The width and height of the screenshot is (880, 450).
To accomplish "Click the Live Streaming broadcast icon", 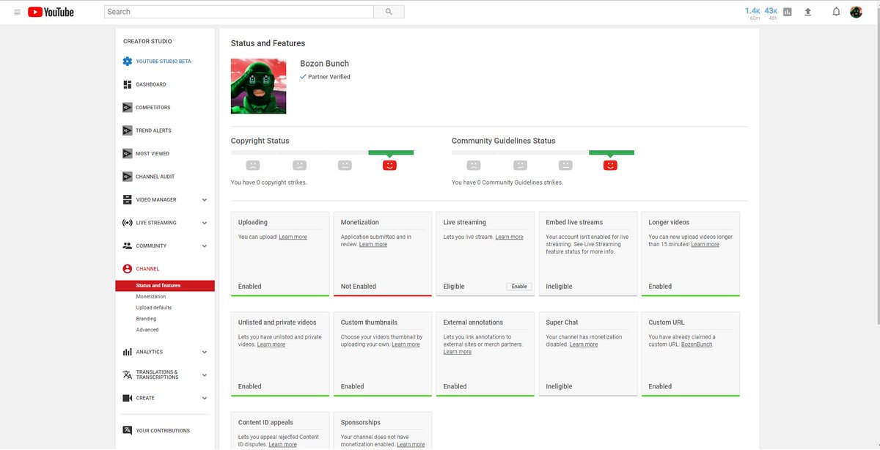I will coord(128,223).
